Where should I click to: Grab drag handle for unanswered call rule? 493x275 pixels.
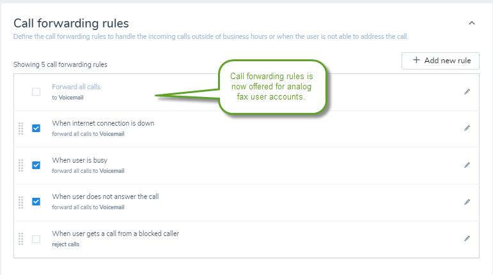pyautogui.click(x=20, y=202)
